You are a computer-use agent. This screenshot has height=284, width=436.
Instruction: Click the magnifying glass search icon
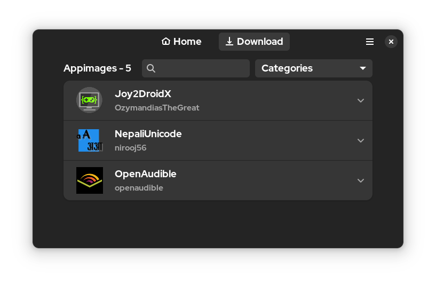click(151, 68)
